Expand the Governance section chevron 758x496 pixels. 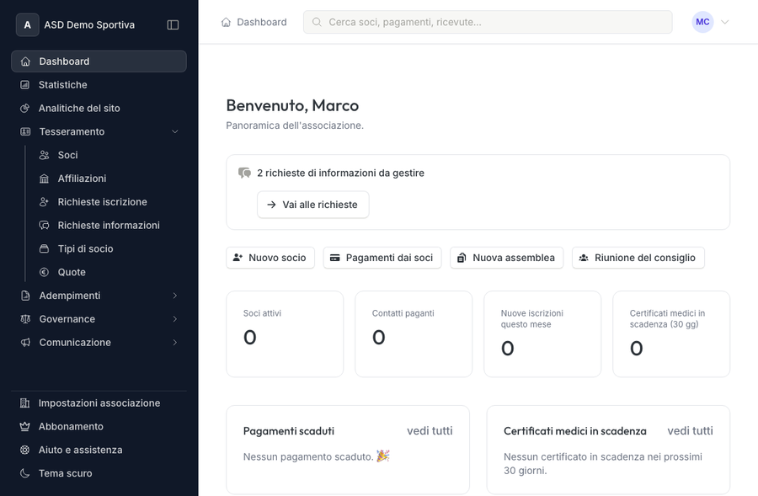(175, 319)
